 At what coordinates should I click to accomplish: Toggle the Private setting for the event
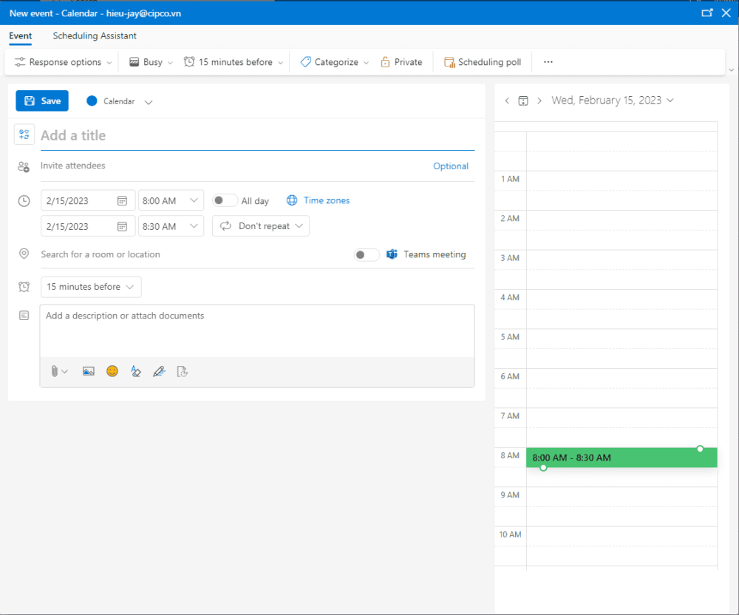point(401,62)
